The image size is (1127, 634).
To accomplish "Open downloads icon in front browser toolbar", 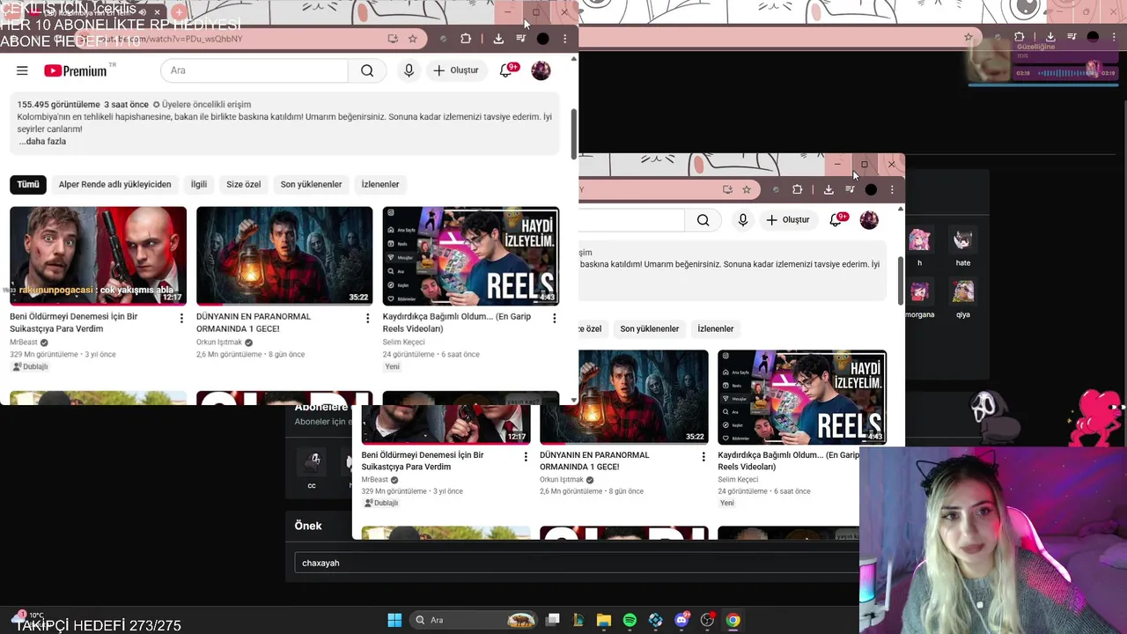I will point(498,39).
